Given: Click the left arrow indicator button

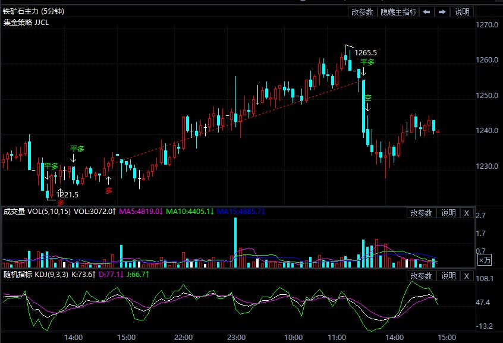Looking at the screenshot, I should (427, 12).
